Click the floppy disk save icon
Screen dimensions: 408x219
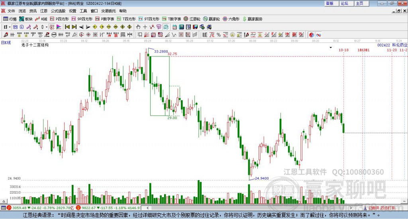coord(195,27)
